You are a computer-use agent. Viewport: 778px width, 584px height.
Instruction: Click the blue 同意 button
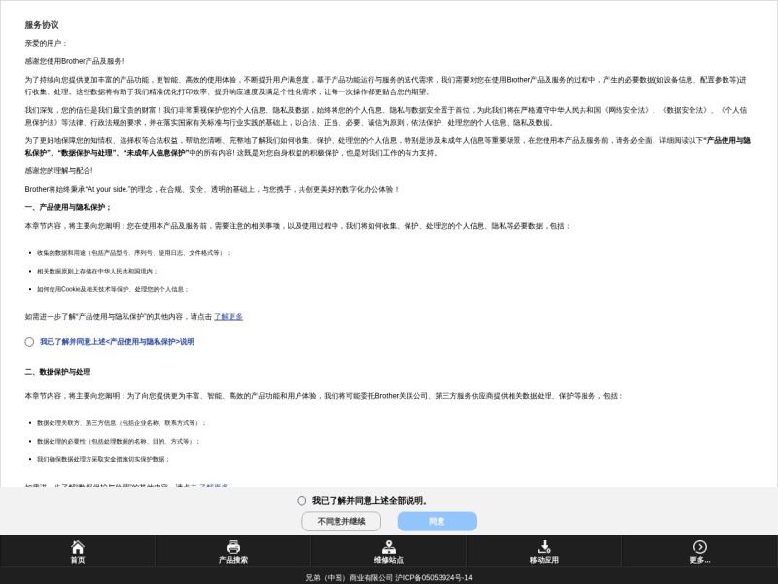[437, 521]
